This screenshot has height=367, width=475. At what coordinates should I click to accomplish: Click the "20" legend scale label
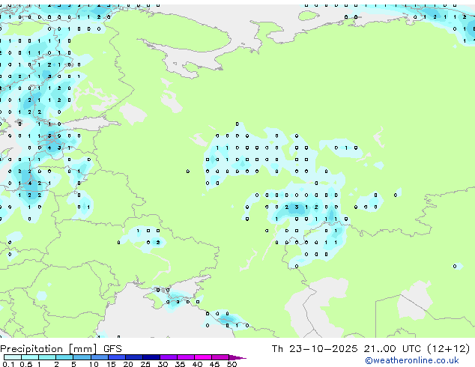pos(128,364)
